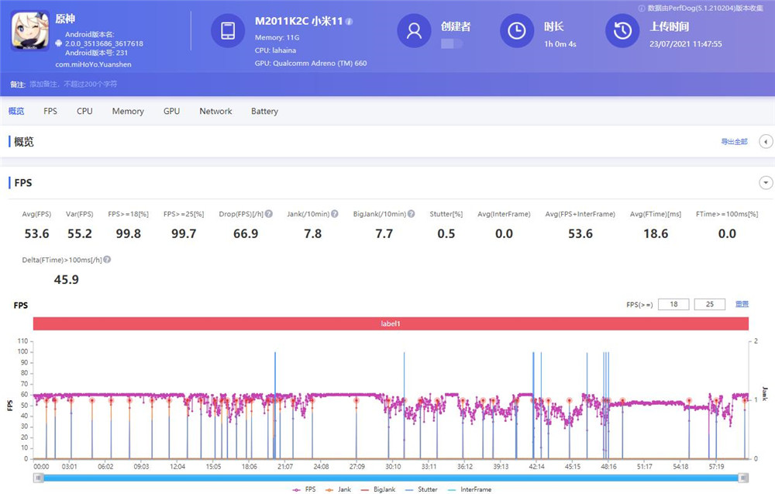The width and height of the screenshot is (775, 494).
Task: Focus the FPS threshold field showing 18
Action: pos(673,304)
